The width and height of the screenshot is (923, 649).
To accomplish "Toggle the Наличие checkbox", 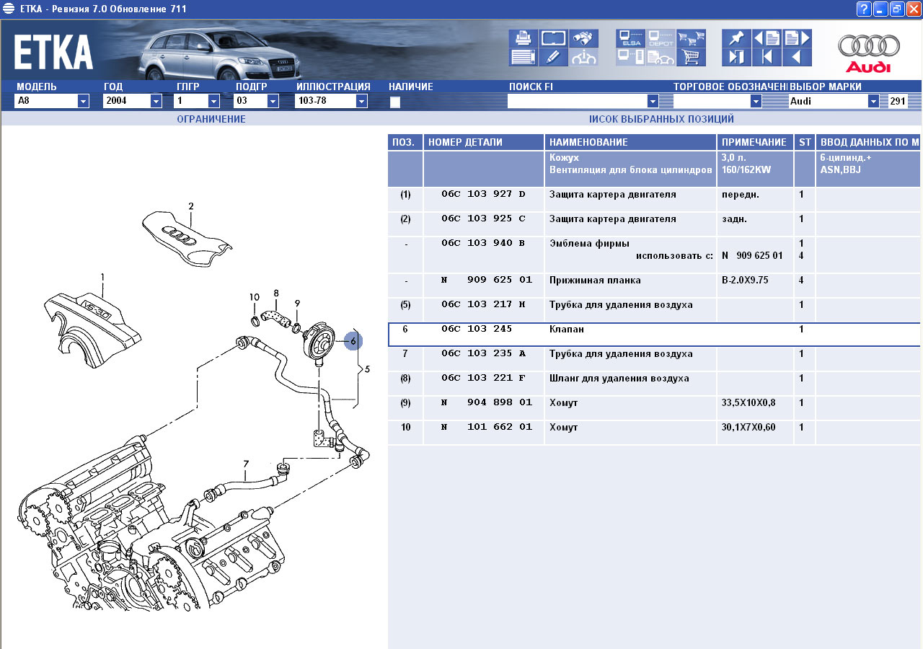I will pyautogui.click(x=395, y=102).
